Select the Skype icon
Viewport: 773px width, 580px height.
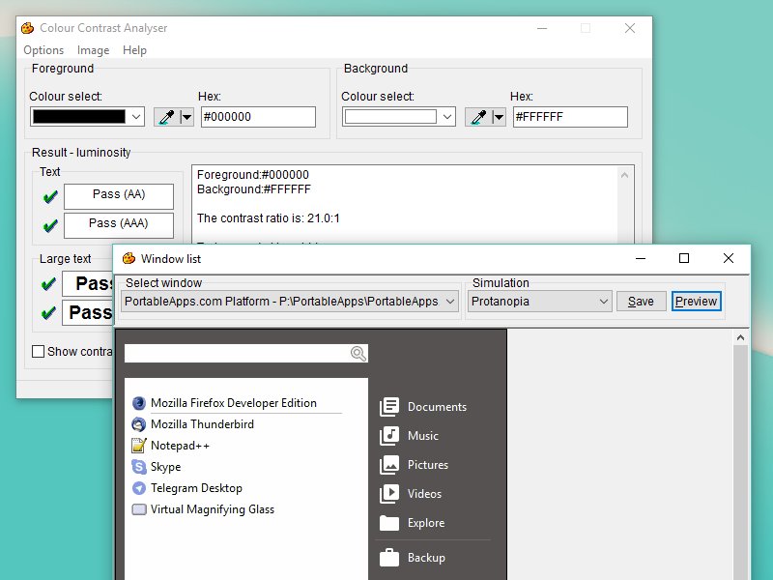139,467
